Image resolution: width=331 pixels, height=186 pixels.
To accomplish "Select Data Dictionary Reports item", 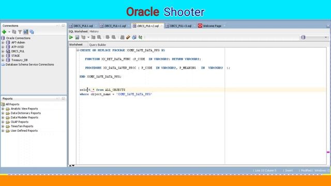I will (x=26, y=113).
